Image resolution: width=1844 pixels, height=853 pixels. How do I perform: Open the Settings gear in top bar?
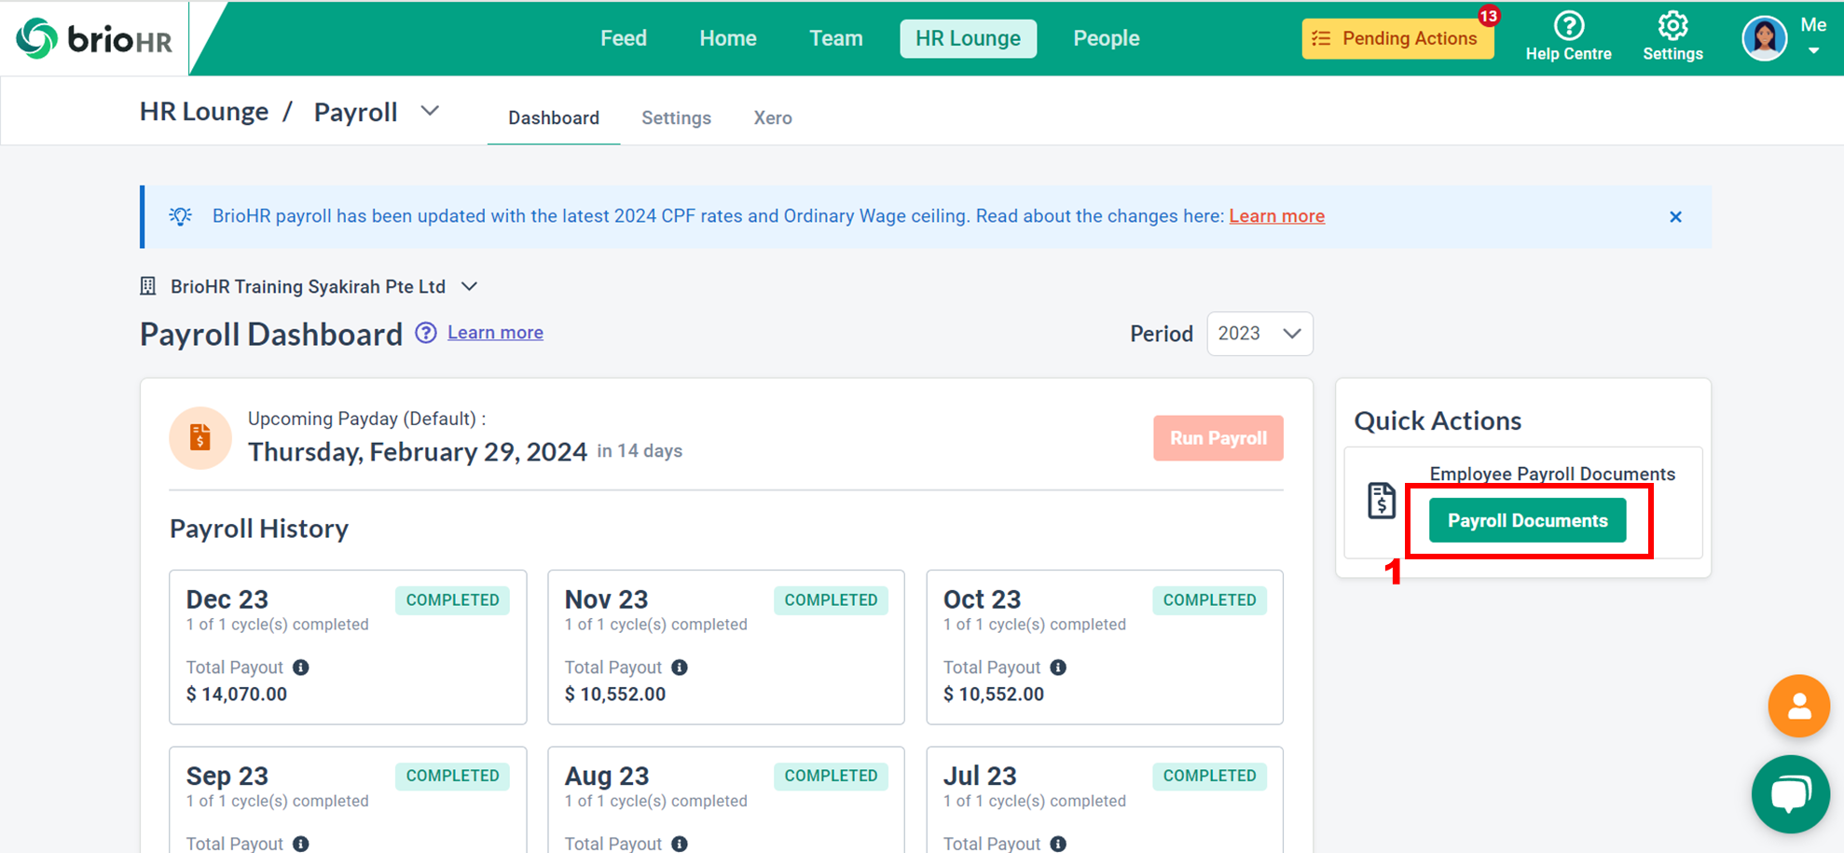[1672, 26]
